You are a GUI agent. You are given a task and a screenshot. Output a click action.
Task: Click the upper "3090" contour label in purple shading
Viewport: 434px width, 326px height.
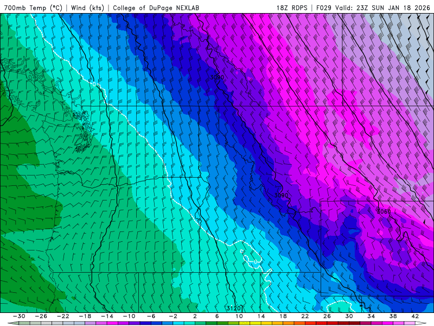coord(217,77)
